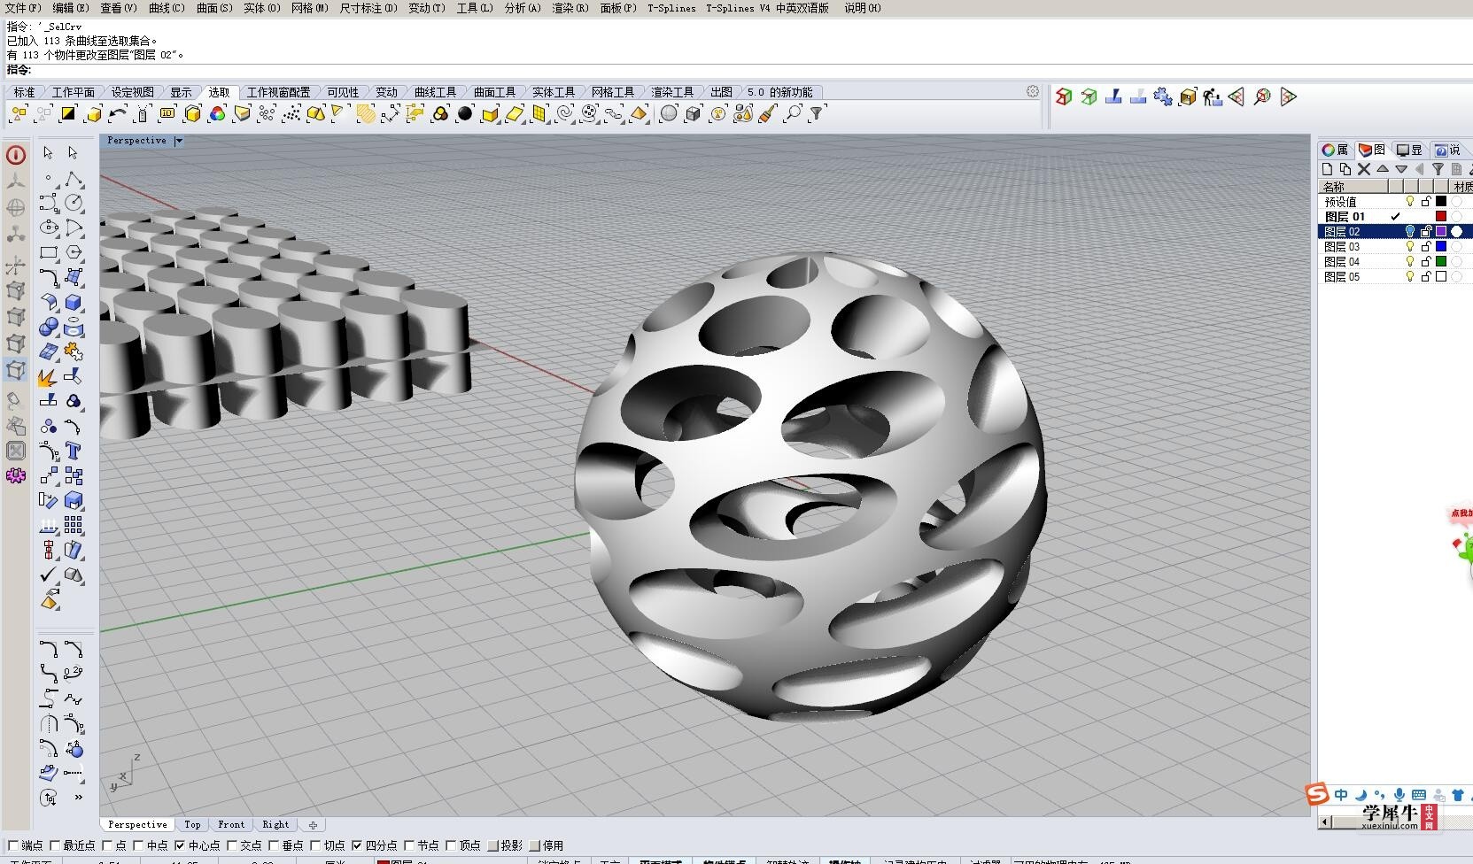Click the Selection filter funnel icon

point(817,113)
